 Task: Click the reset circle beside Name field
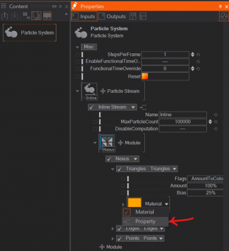216,115
